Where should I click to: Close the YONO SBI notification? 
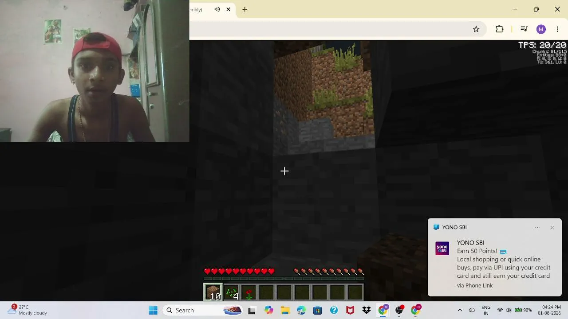pos(552,227)
